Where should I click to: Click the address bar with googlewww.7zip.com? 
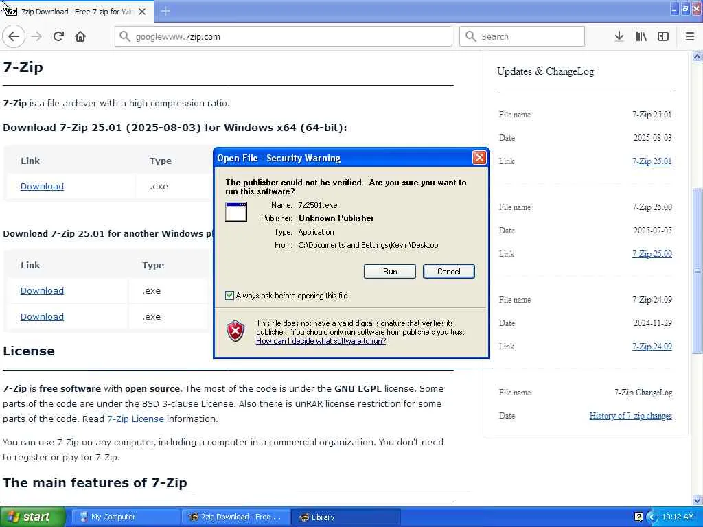[284, 37]
